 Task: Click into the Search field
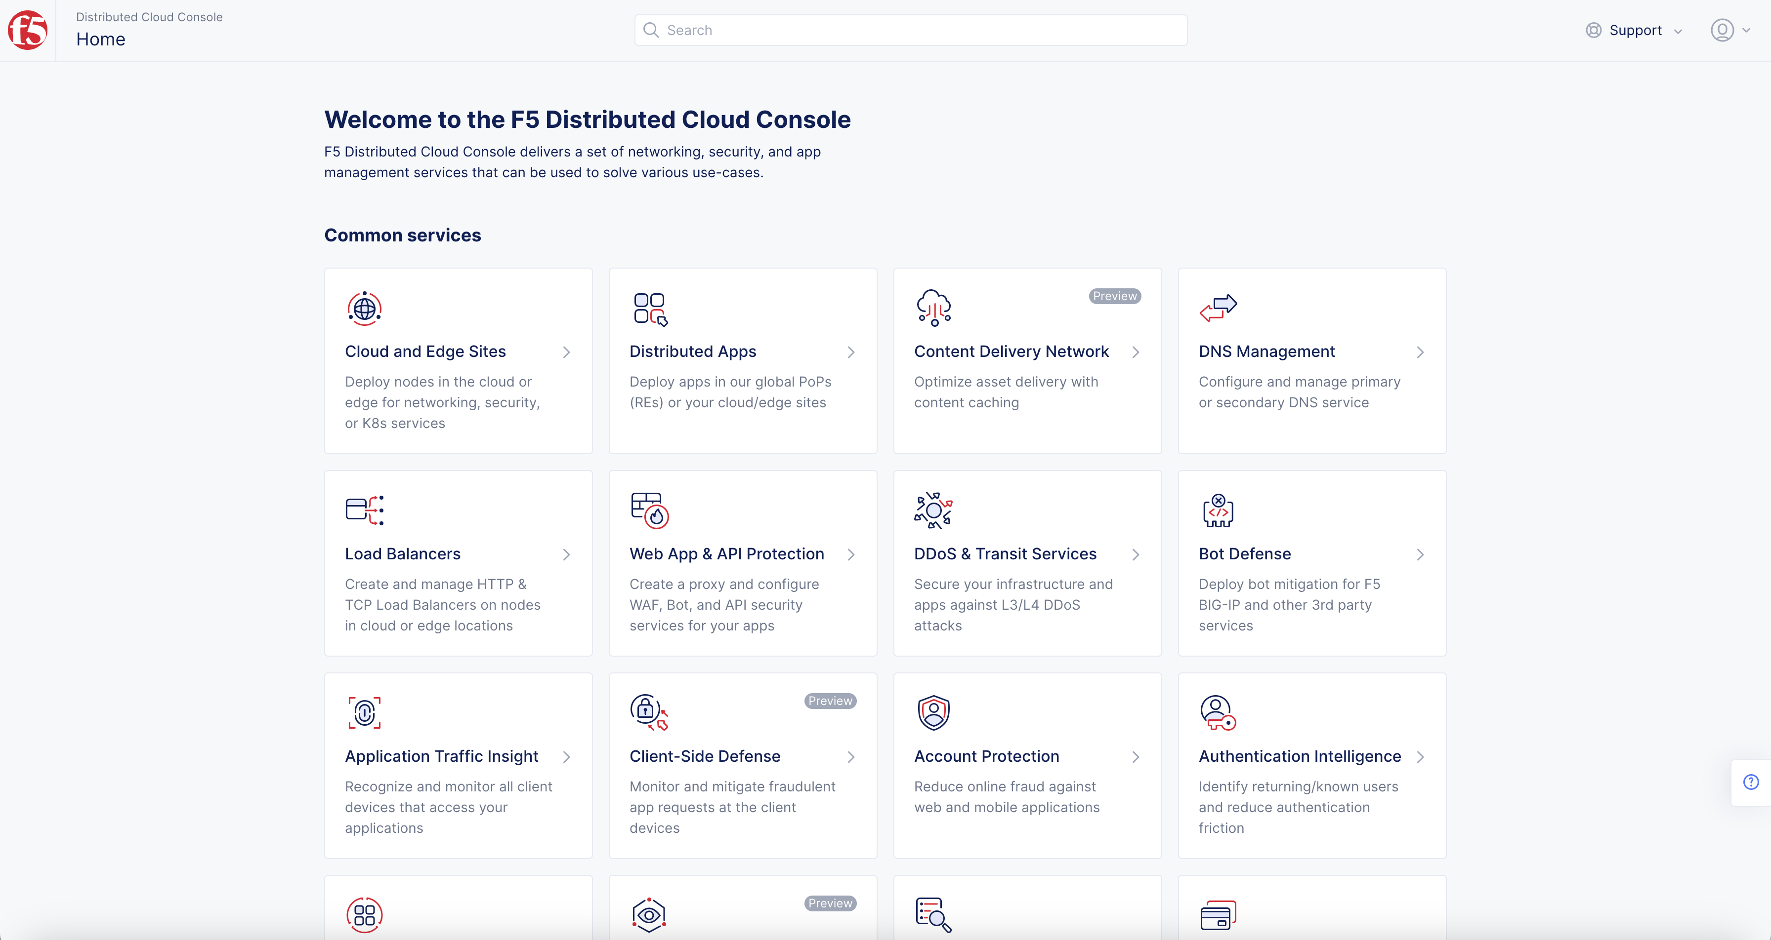point(910,30)
